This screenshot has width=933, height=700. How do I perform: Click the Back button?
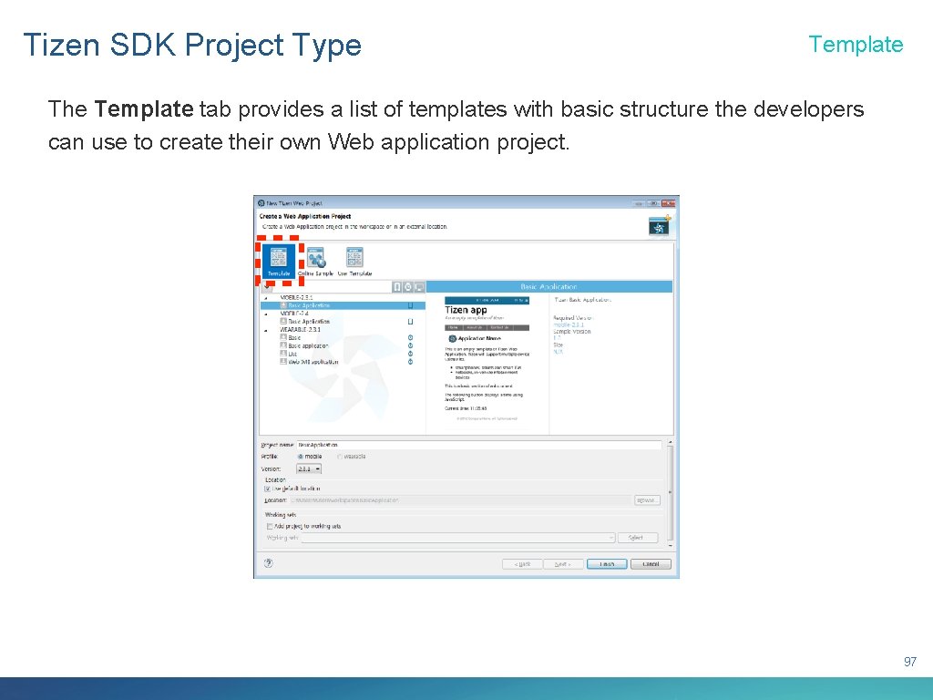click(x=522, y=563)
